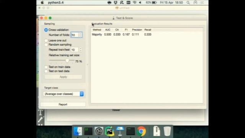Screen dimensions: 245x138
Task: Open the Trash in the Dock
Action: (x=167, y=131)
